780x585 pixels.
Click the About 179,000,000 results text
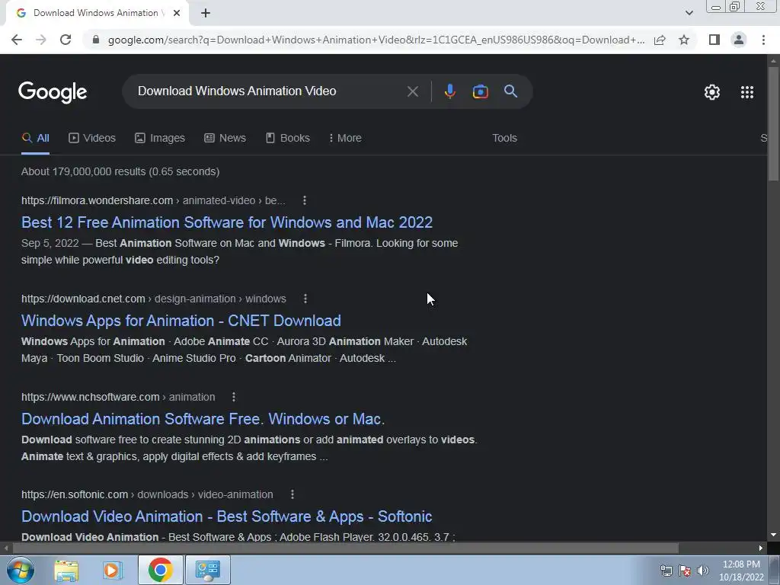pyautogui.click(x=120, y=171)
